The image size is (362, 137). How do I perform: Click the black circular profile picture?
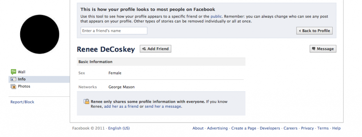coord(40,34)
